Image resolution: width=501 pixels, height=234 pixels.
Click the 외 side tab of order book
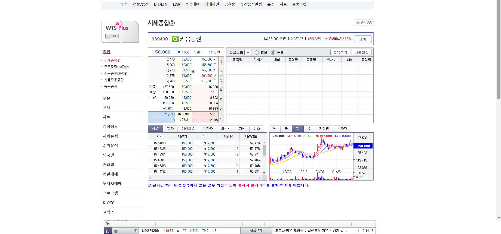point(221,90)
